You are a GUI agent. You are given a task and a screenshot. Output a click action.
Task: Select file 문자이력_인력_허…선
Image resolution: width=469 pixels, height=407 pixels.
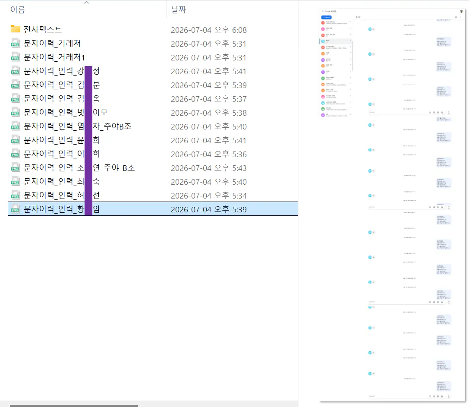click(62, 195)
